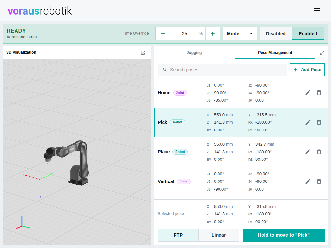Switch robot state to Enabled
This screenshot has width=331, height=248.
click(x=308, y=34)
